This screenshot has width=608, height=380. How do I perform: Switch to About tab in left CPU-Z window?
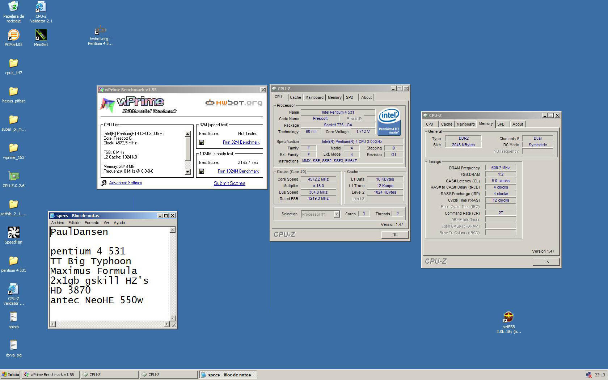(x=366, y=97)
